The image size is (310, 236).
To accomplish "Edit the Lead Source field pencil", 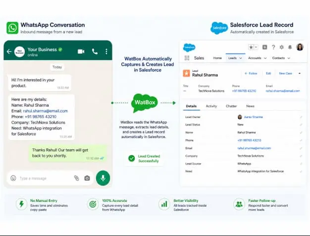I will point(301,164).
